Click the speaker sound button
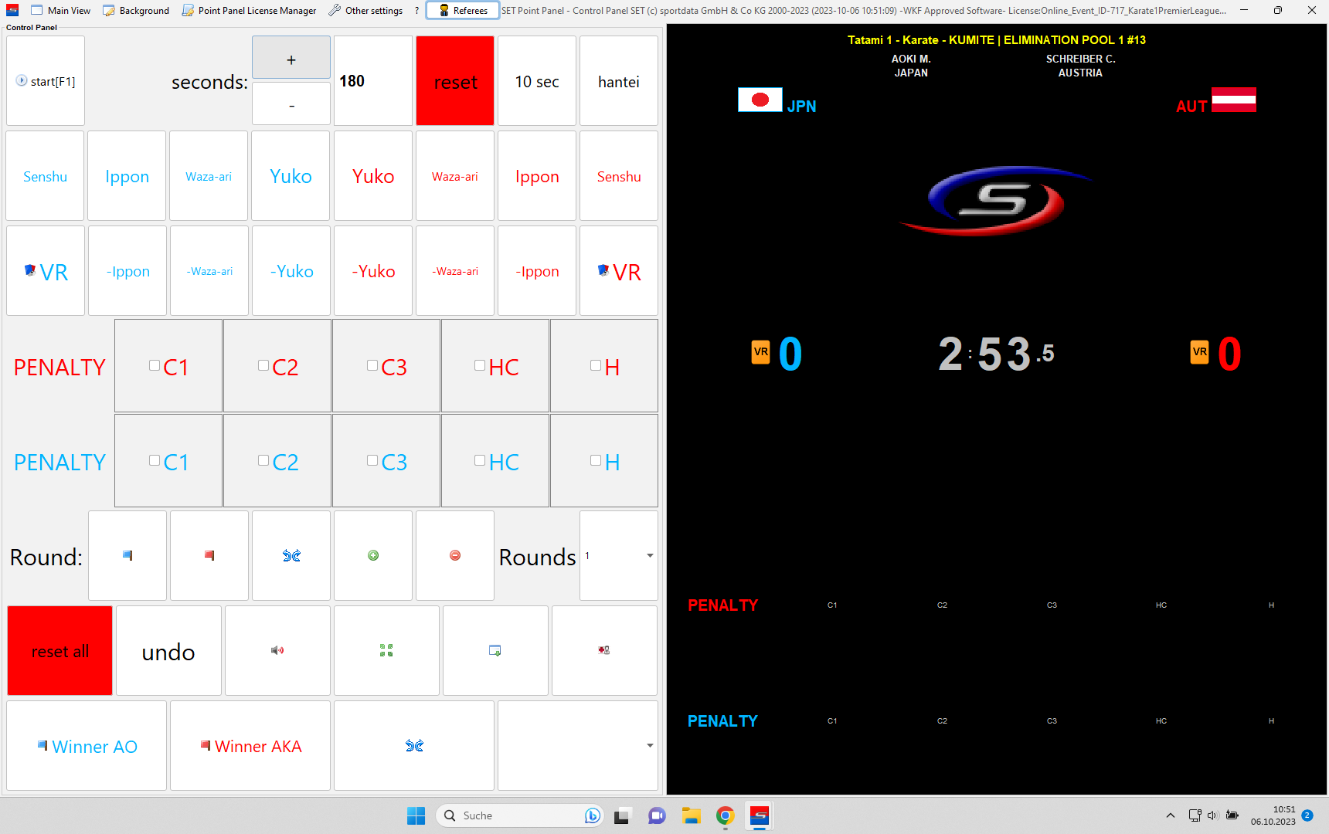This screenshot has width=1329, height=834. 277,650
